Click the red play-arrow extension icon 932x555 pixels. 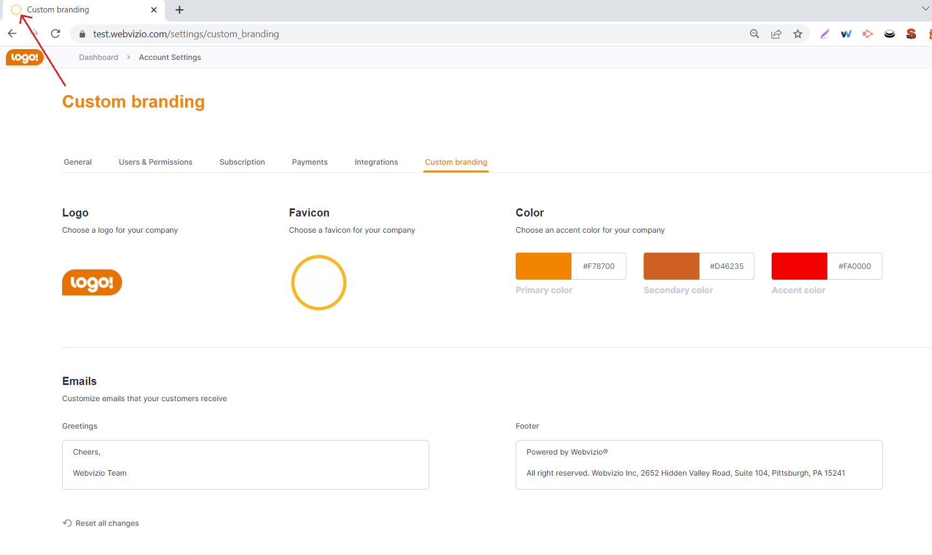click(868, 33)
